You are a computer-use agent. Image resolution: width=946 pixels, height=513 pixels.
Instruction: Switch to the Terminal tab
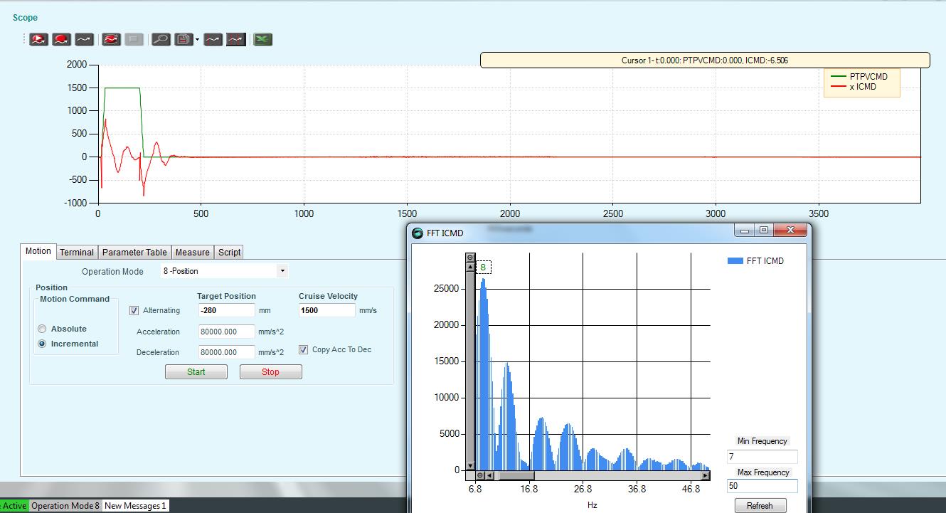click(x=76, y=252)
